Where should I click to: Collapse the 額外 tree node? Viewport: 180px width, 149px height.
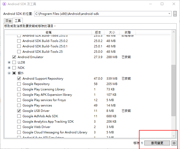click(9, 73)
